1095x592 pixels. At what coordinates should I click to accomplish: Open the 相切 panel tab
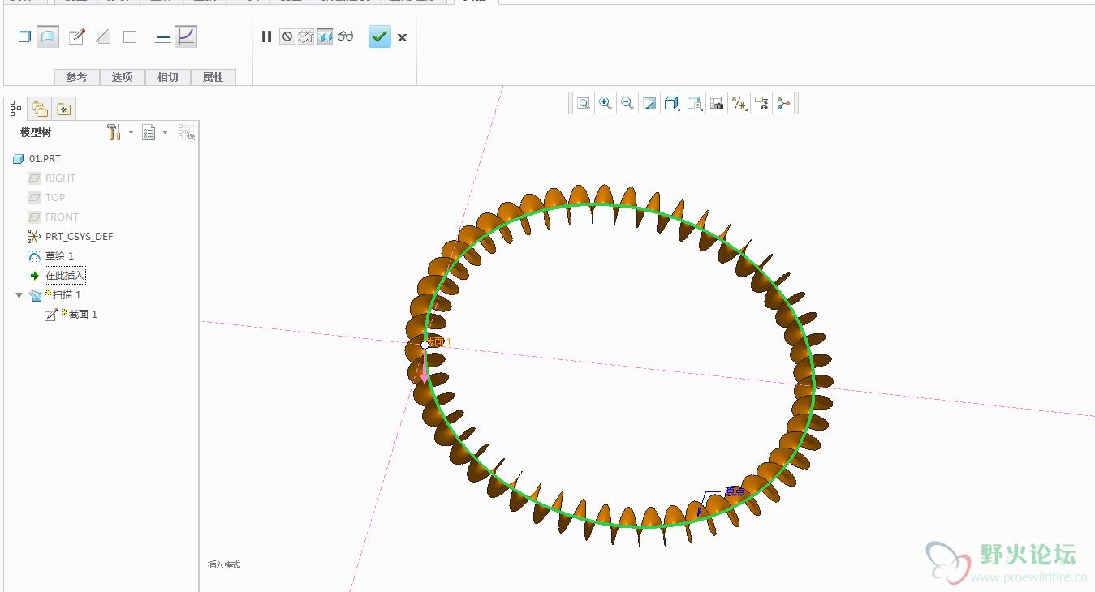point(168,77)
